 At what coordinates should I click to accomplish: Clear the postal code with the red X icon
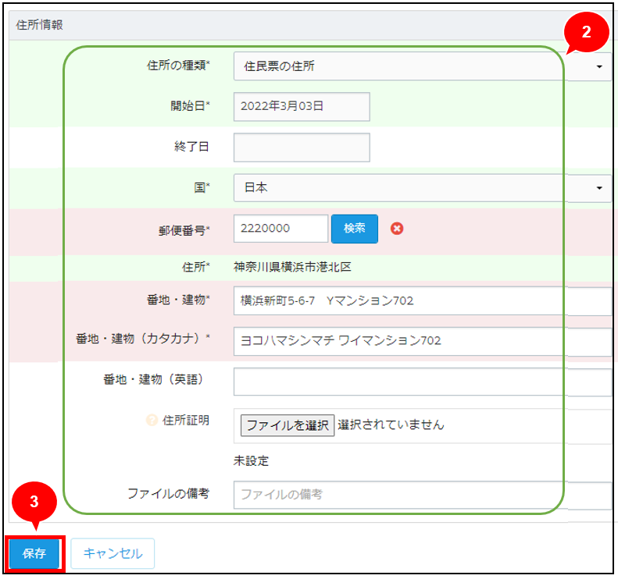[x=396, y=229]
